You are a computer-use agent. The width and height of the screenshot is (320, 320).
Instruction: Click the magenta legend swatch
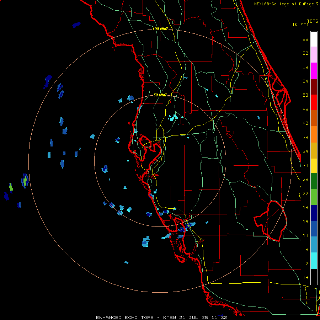point(314,71)
